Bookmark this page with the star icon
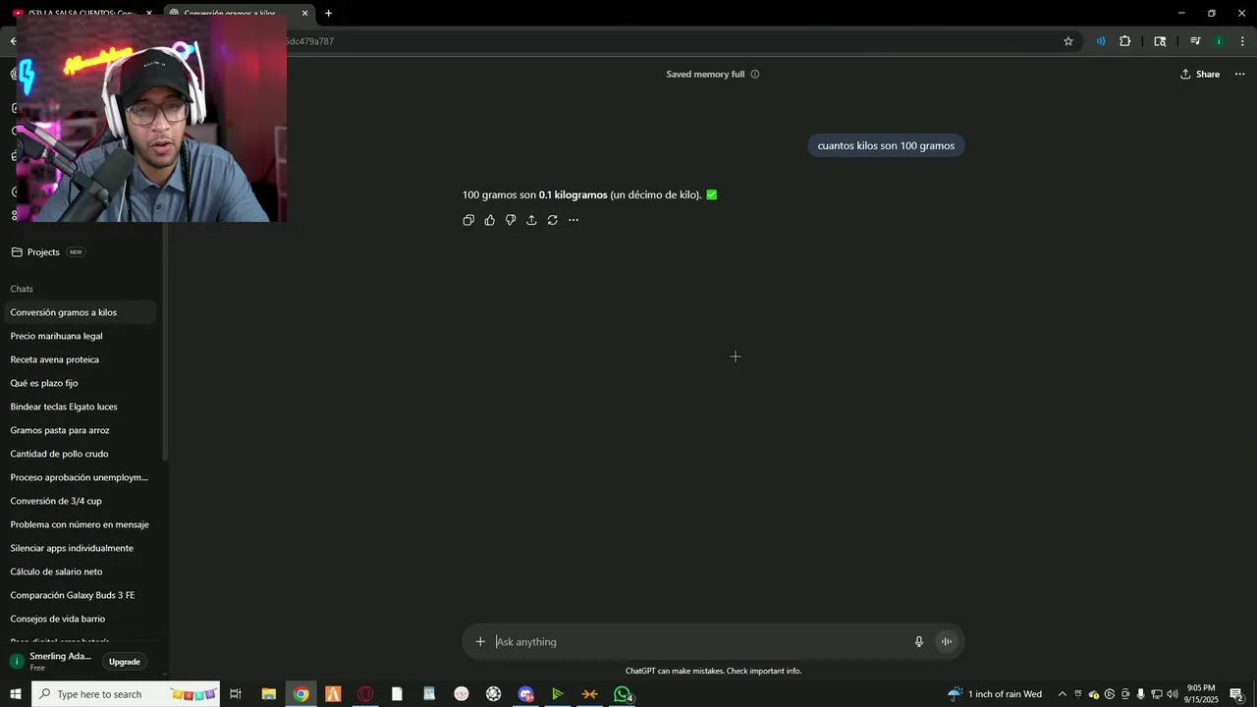Screen dimensions: 1257x707 point(1068,41)
